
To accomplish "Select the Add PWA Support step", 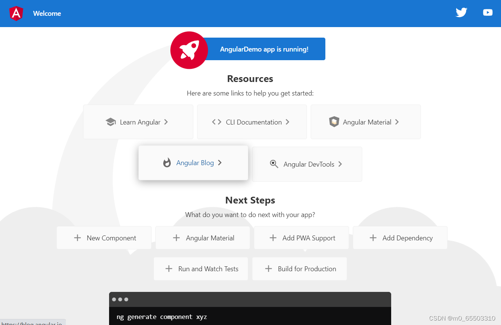I will click(x=301, y=238).
